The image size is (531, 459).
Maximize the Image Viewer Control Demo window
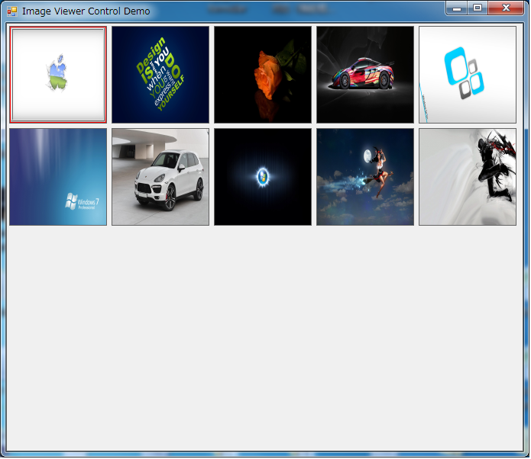tap(478, 8)
